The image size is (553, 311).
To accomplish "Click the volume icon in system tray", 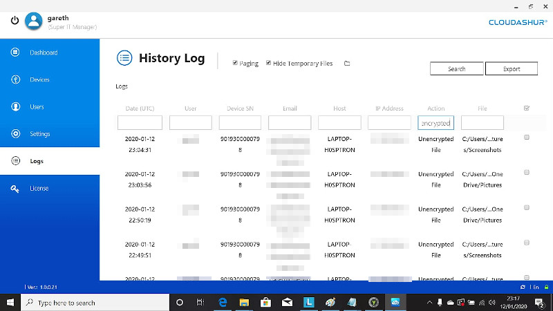I will coord(492,303).
